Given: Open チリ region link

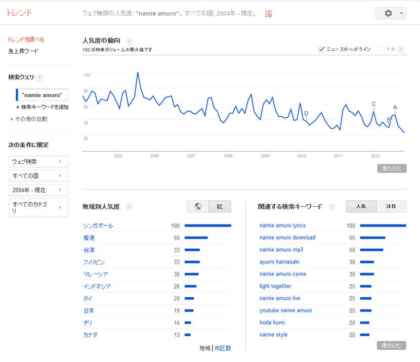Looking at the screenshot, I should 88,323.
